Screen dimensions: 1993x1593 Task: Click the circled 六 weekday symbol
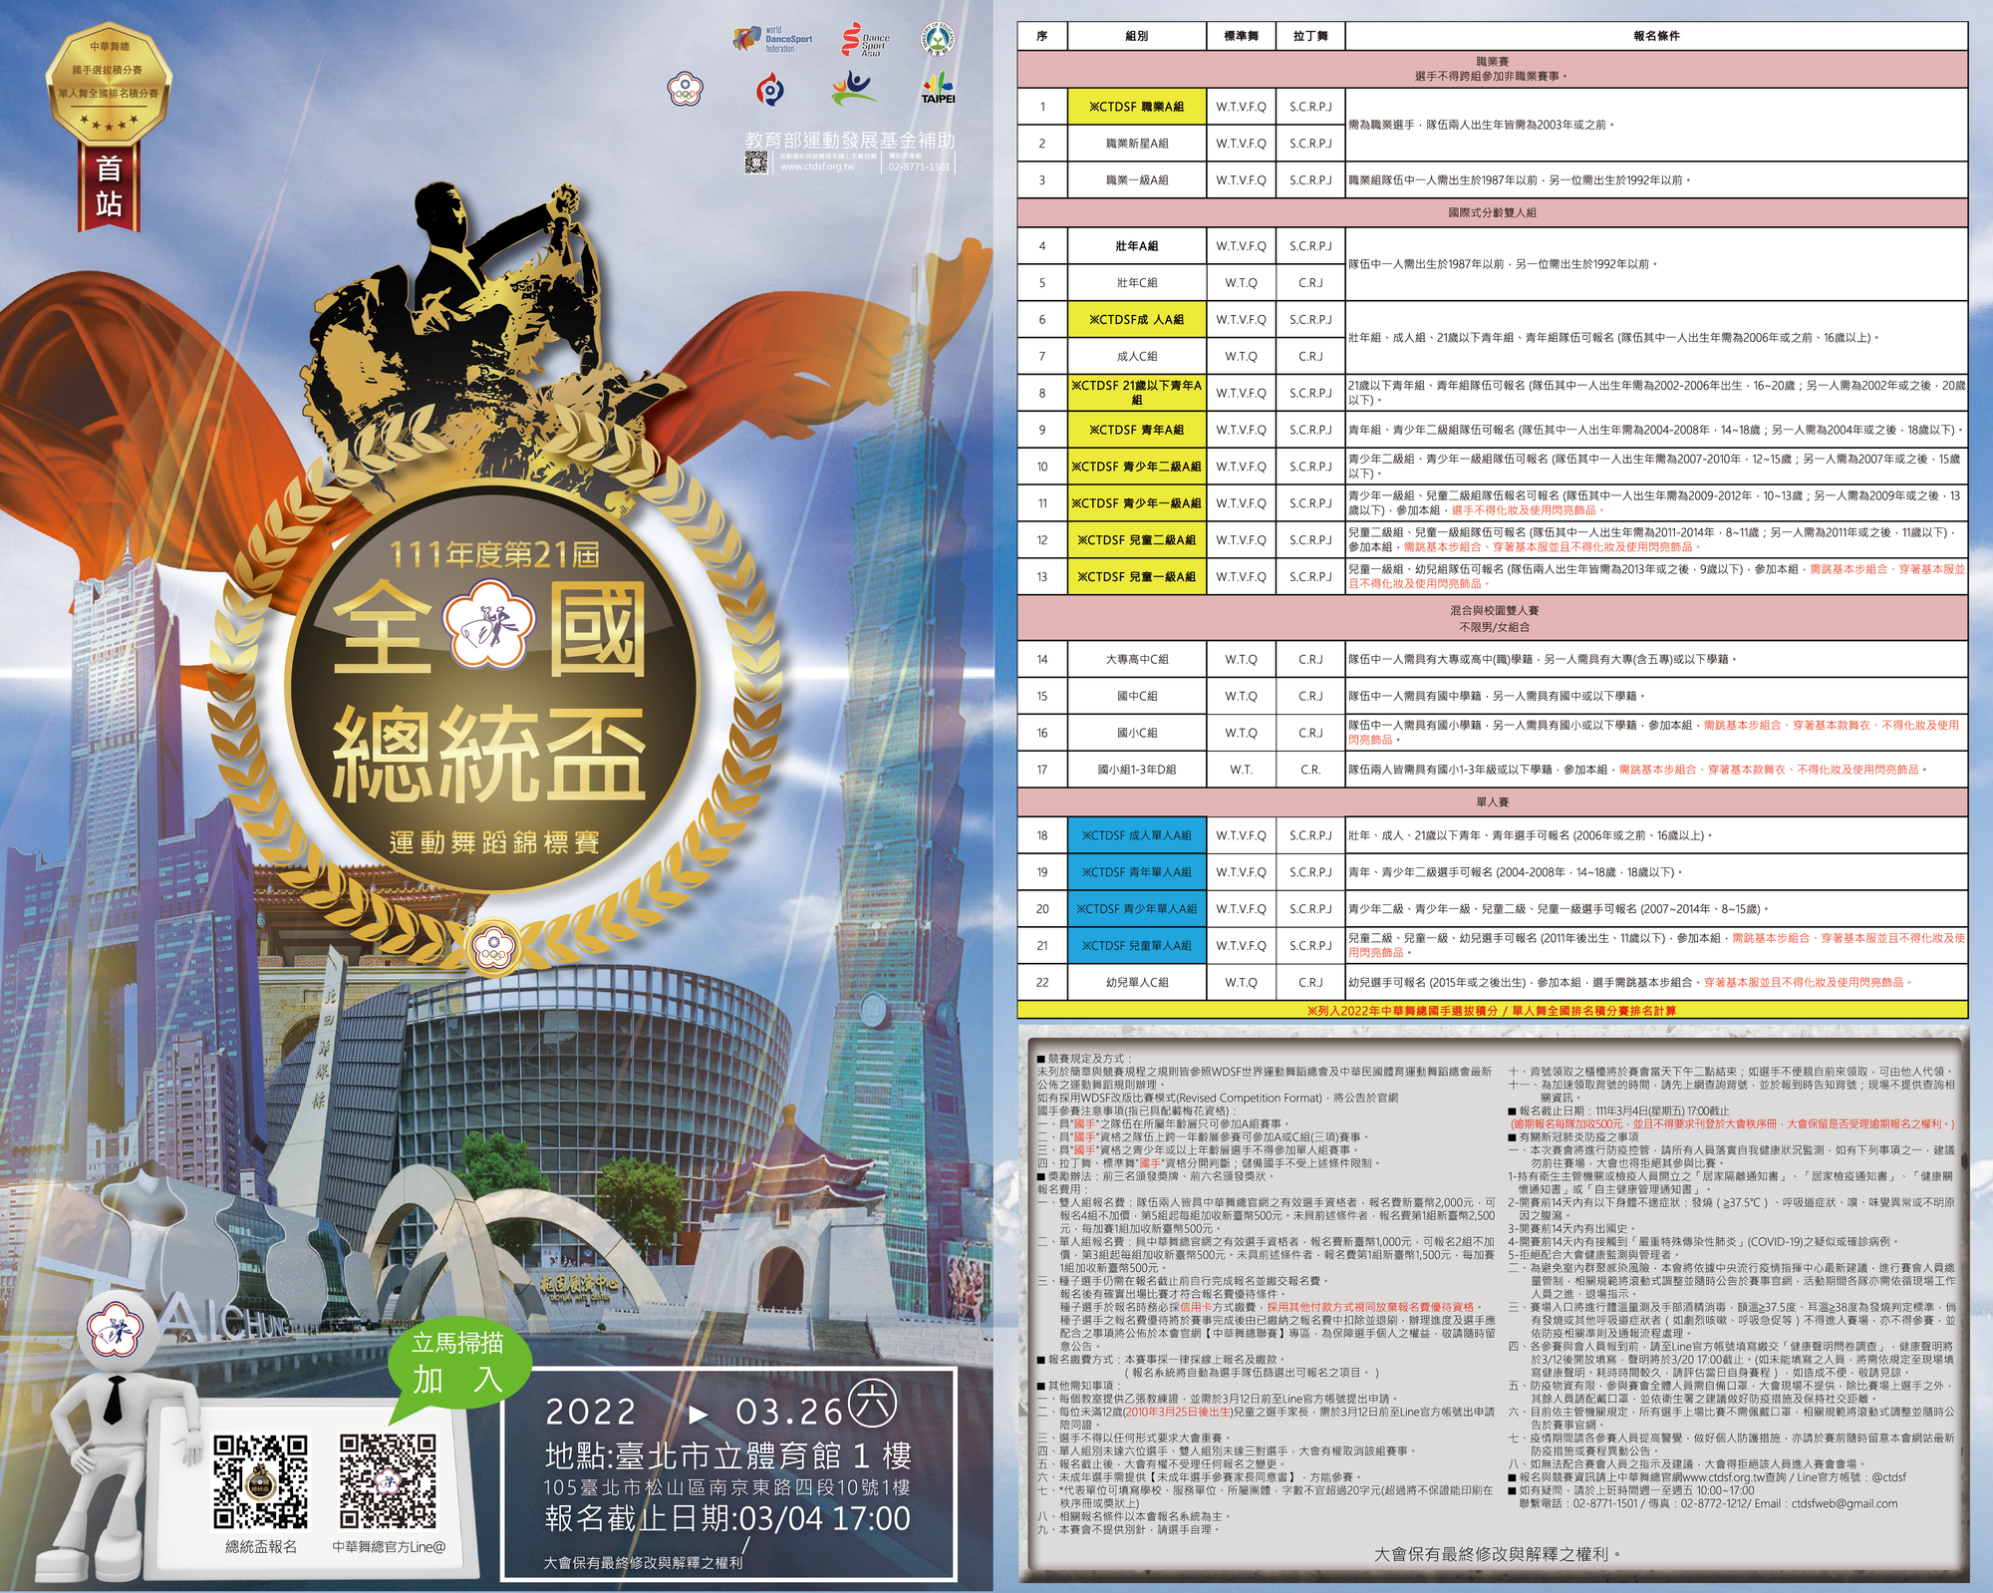click(872, 1405)
